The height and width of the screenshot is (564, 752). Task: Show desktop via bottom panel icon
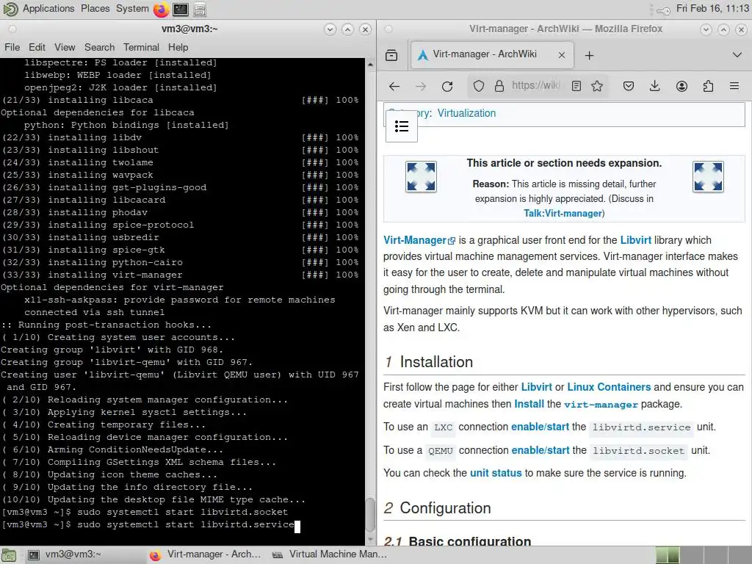[9, 555]
